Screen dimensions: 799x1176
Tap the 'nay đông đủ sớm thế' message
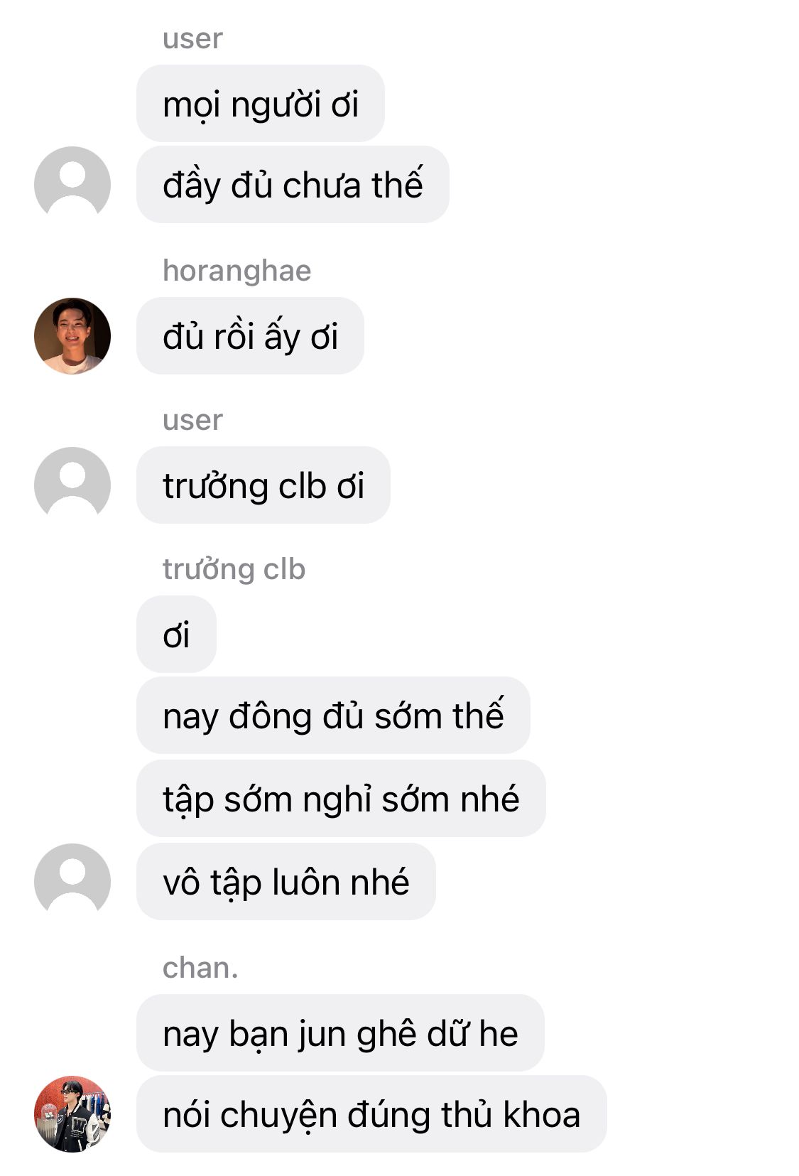click(x=333, y=716)
